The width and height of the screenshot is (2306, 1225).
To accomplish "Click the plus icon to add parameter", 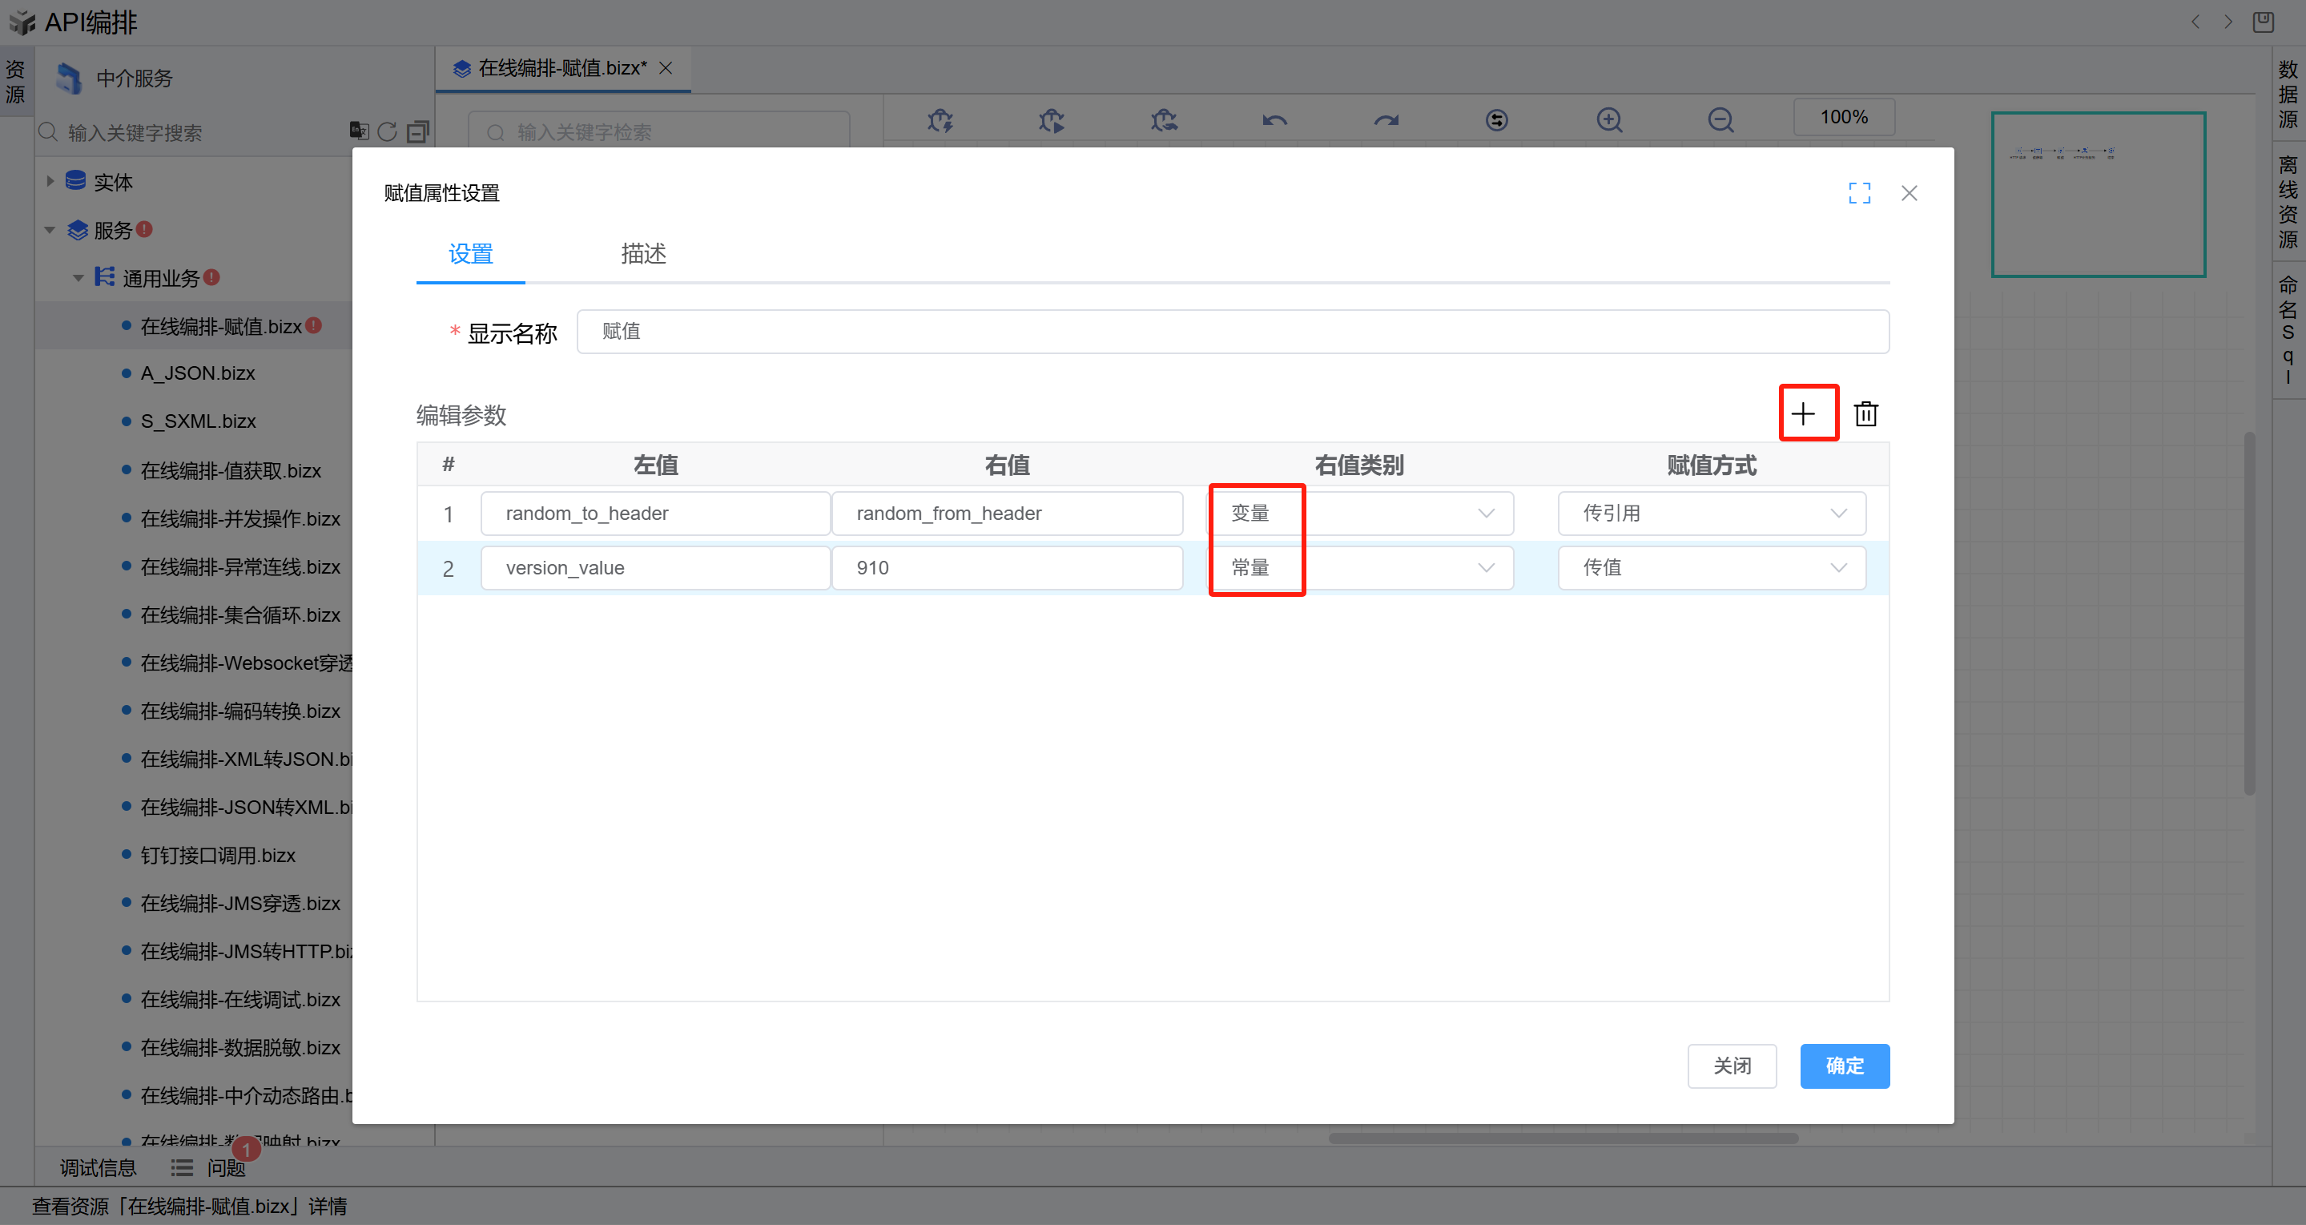I will 1803,413.
